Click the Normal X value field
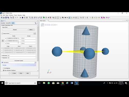The image size is (129, 97). point(29,38)
